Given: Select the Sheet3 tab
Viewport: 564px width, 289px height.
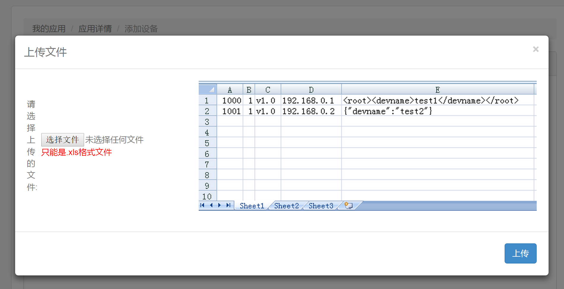Looking at the screenshot, I should click(x=321, y=206).
